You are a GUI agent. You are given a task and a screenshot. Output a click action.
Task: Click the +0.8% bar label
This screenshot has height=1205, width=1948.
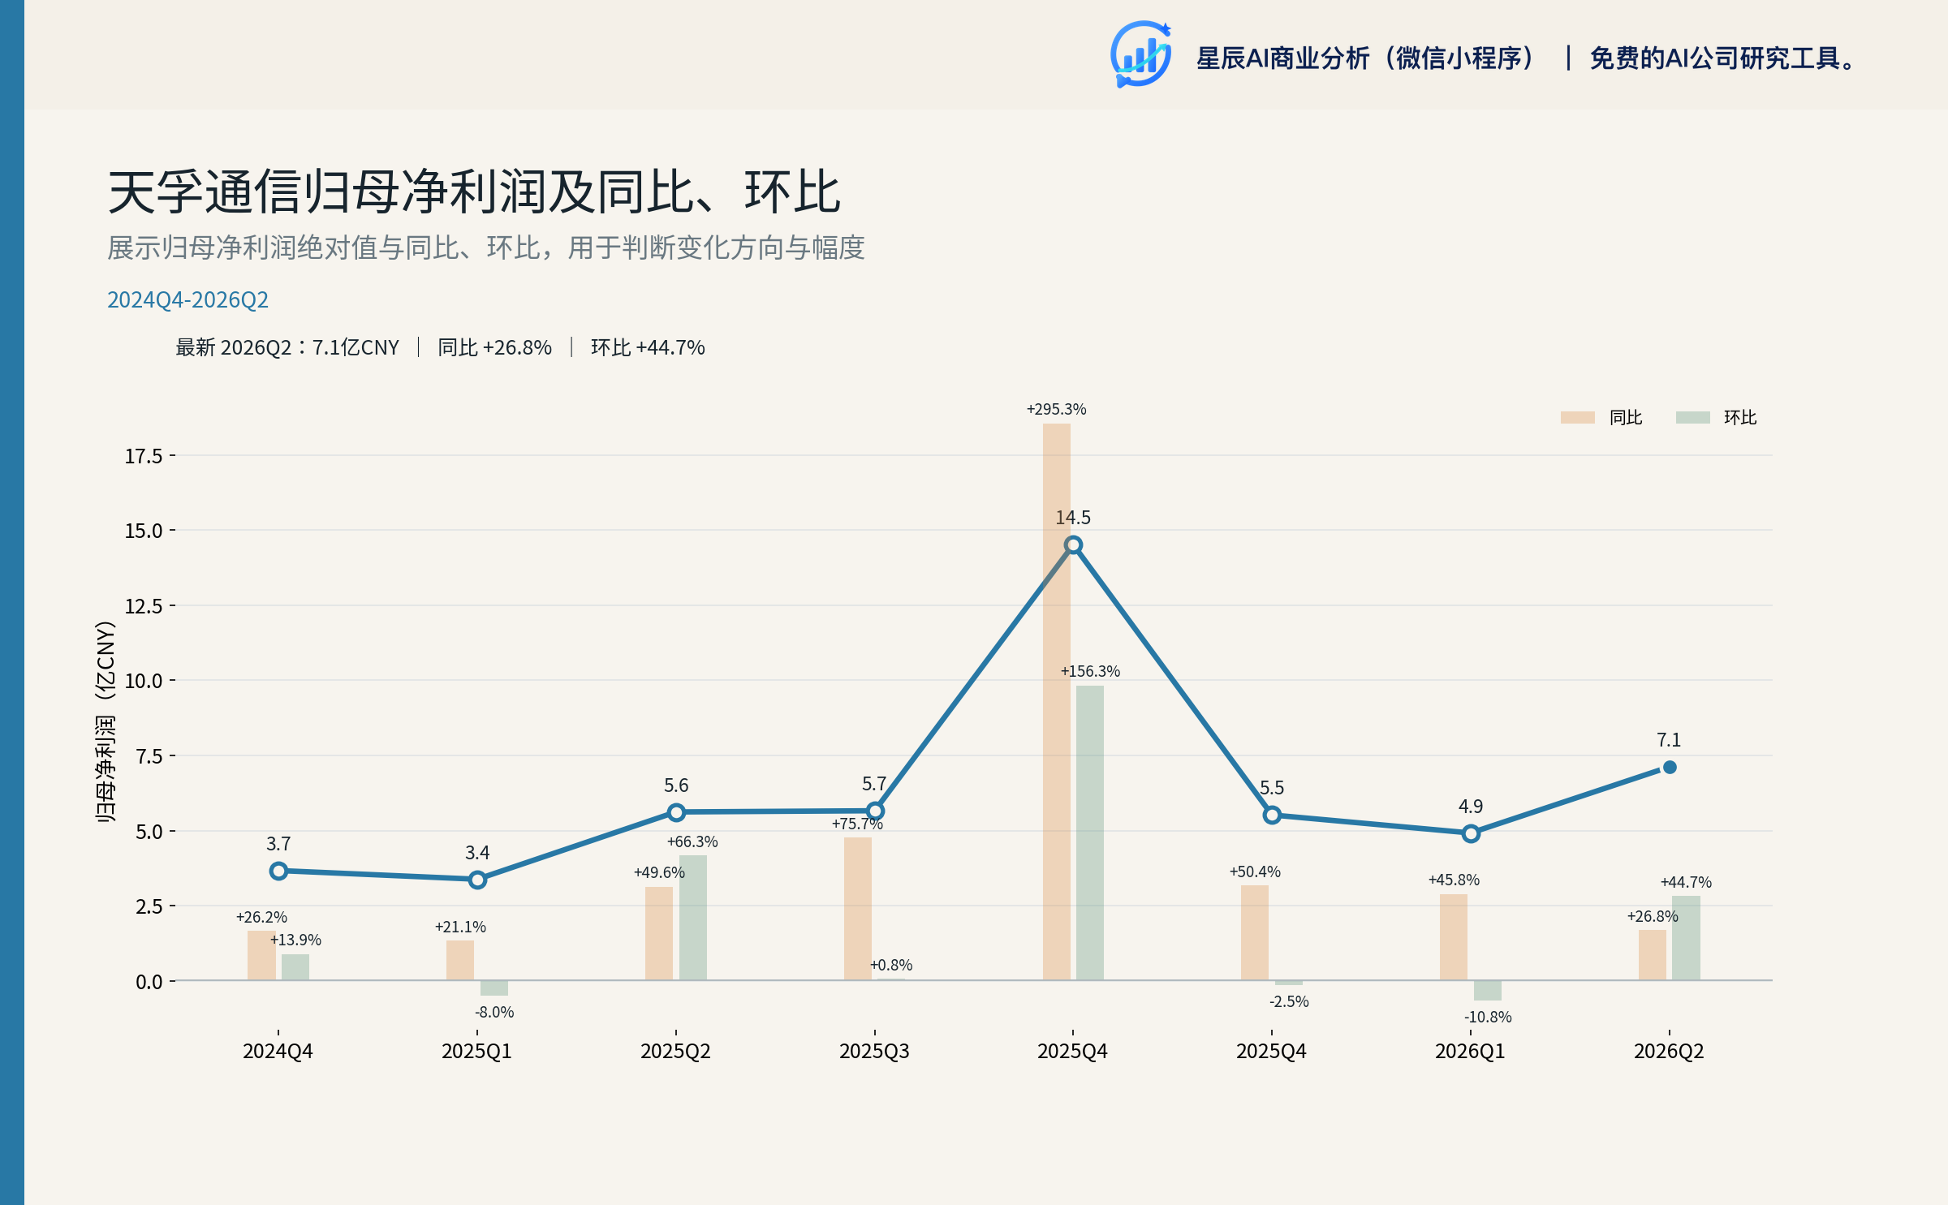click(891, 965)
